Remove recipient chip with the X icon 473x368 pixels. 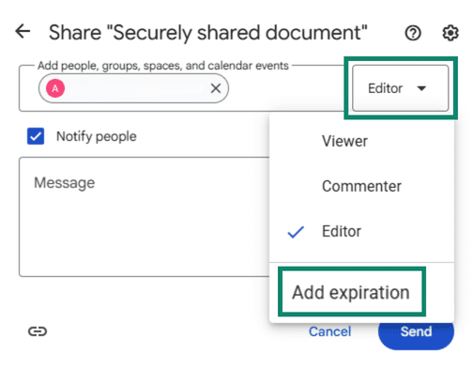pos(216,88)
